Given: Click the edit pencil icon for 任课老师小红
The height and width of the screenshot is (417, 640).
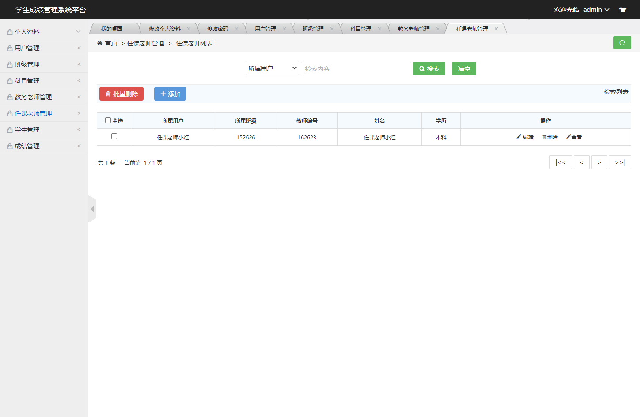Looking at the screenshot, I should (518, 137).
